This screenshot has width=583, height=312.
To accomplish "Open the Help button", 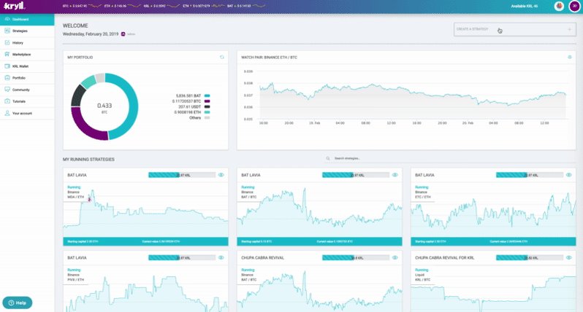I will tap(17, 303).
